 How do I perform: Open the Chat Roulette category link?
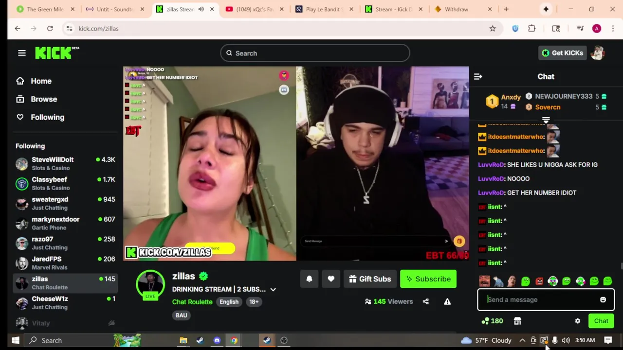click(192, 302)
